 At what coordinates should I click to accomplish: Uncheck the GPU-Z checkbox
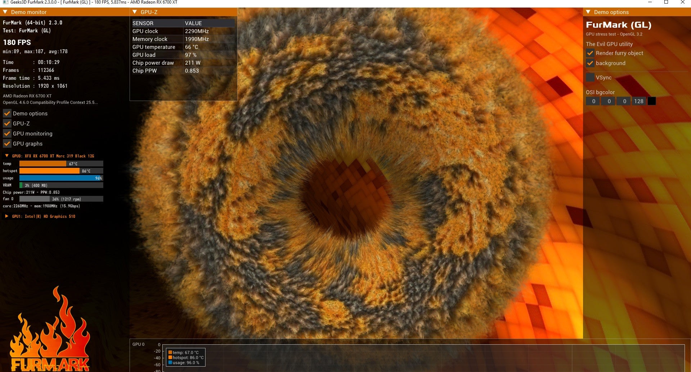pos(7,123)
